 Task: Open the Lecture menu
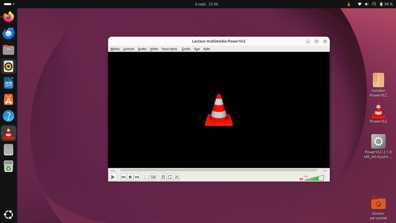click(x=129, y=49)
